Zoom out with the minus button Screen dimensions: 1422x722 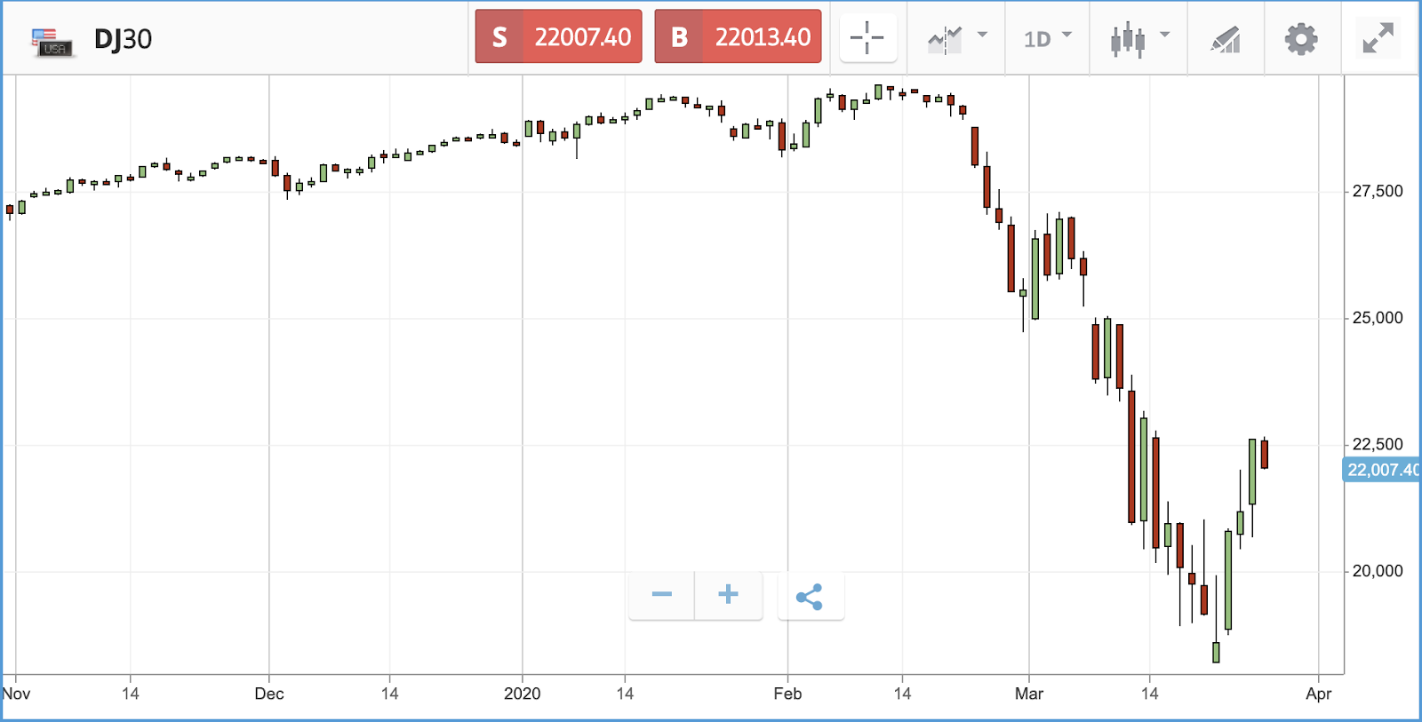tap(661, 595)
